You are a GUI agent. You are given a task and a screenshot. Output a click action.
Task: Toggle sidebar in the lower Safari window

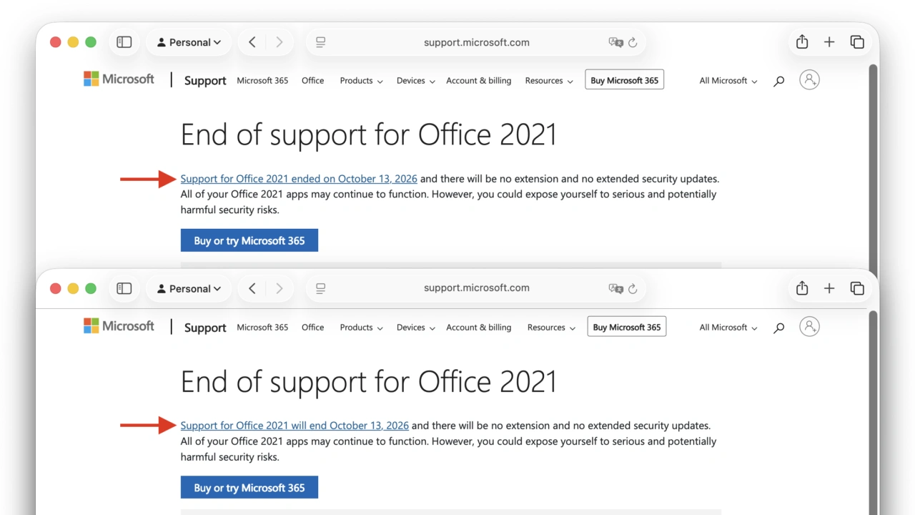pyautogui.click(x=124, y=288)
